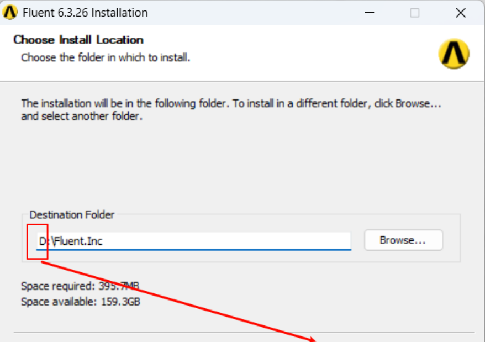Click the Fluent icon in the title bar
This screenshot has width=485, height=342.
click(10, 12)
